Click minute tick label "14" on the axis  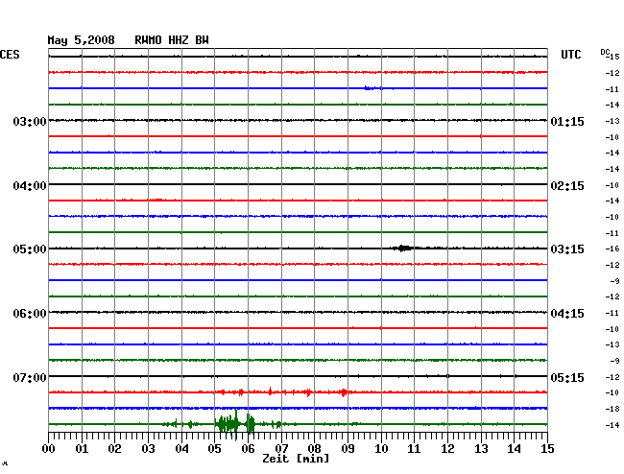(x=514, y=448)
